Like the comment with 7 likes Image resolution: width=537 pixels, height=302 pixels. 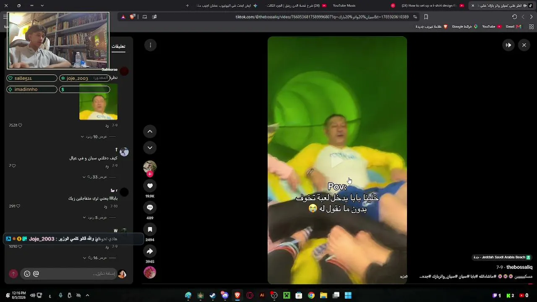coord(14,166)
